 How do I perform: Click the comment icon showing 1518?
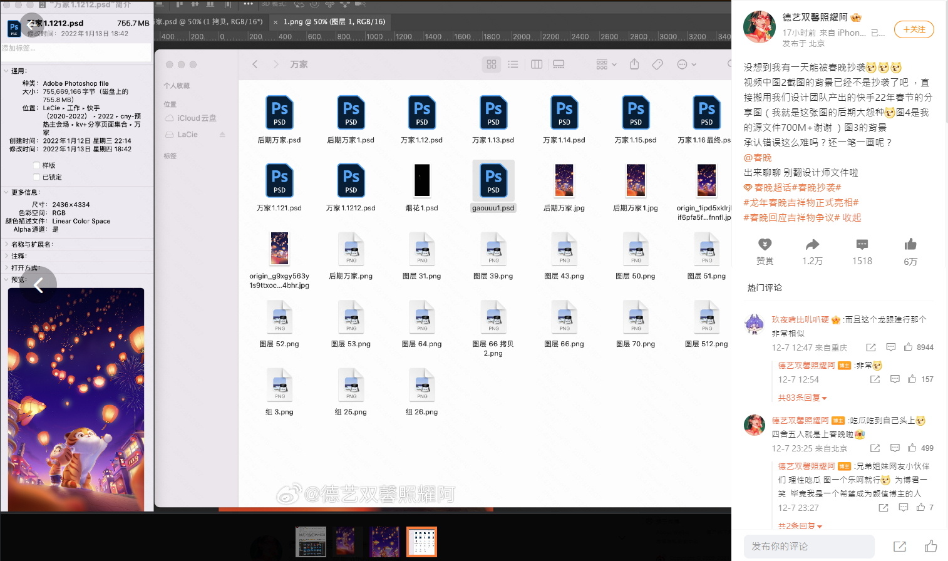point(862,245)
